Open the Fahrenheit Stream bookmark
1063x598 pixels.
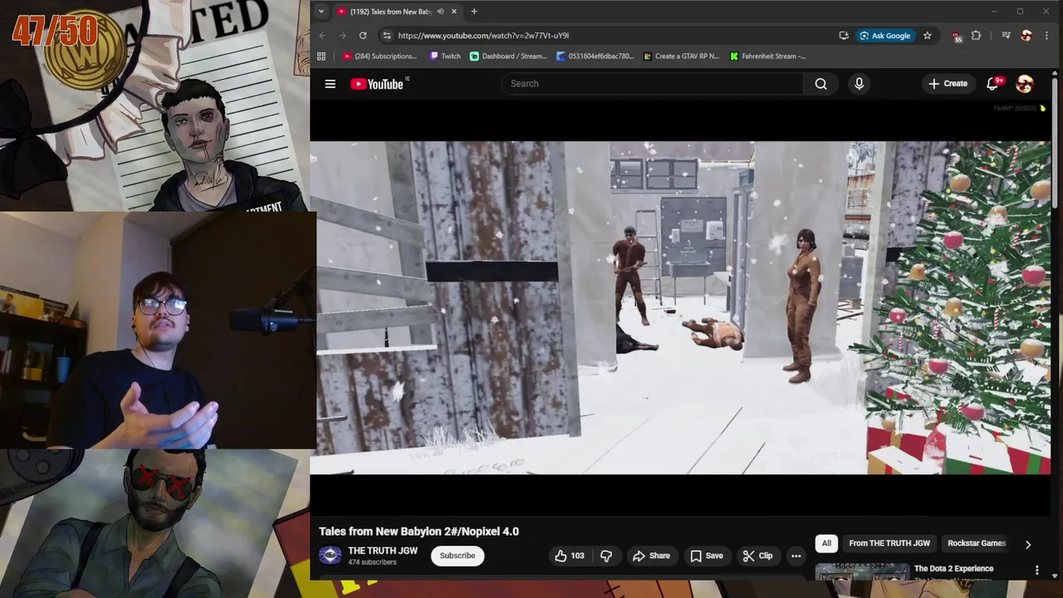point(768,56)
